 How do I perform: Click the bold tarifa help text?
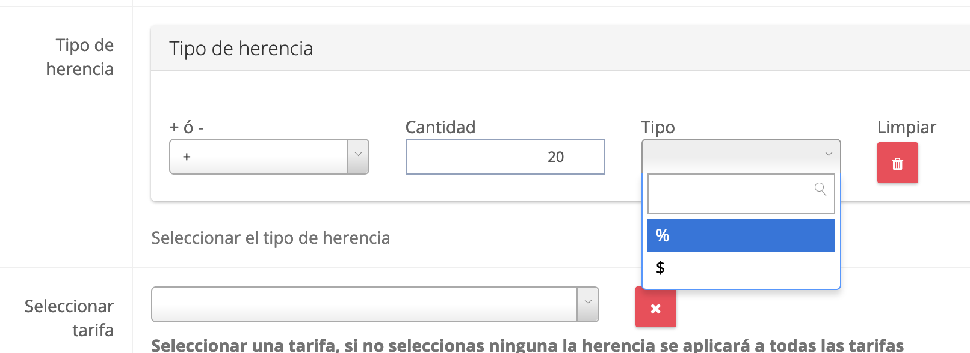tap(527, 345)
